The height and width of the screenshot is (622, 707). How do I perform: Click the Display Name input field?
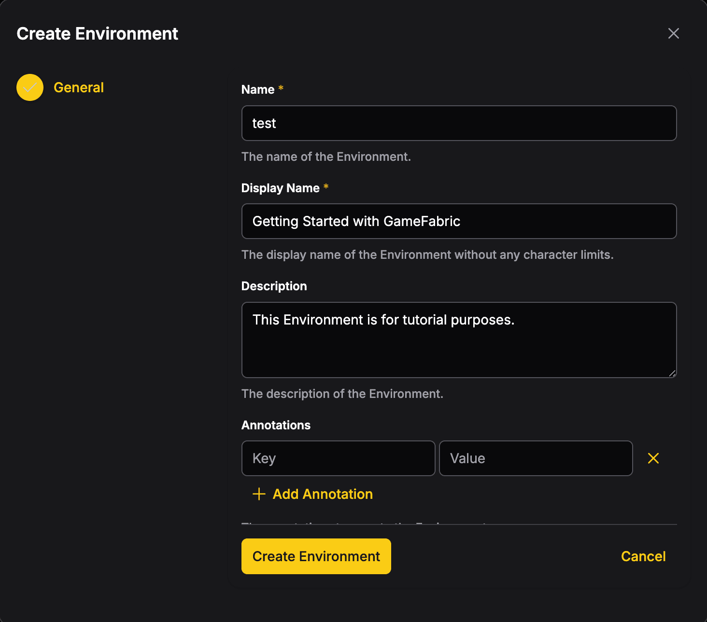point(459,221)
